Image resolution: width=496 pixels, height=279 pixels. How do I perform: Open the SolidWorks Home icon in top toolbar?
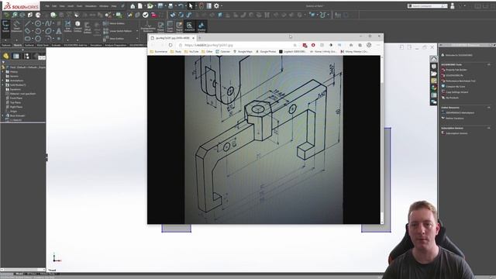133,6
